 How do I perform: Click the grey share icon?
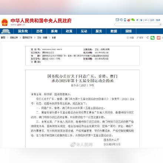[x=147, y=37]
